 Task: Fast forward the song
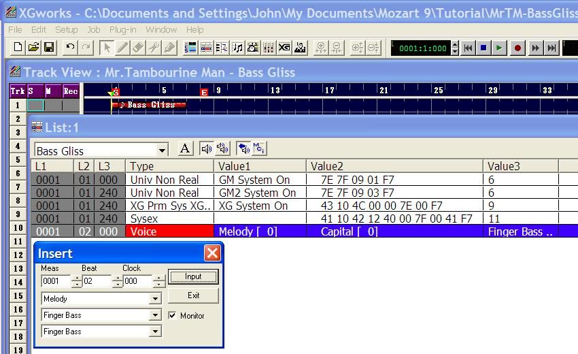(536, 48)
